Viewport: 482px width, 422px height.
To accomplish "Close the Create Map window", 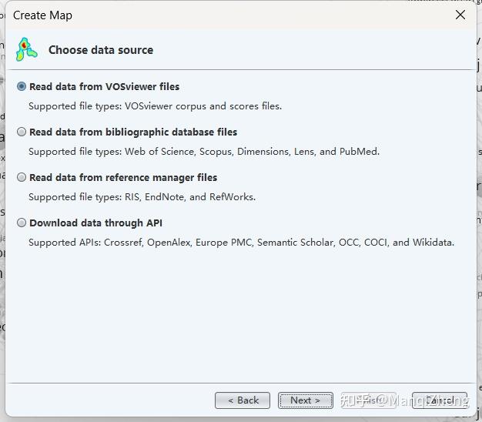I will [x=460, y=15].
